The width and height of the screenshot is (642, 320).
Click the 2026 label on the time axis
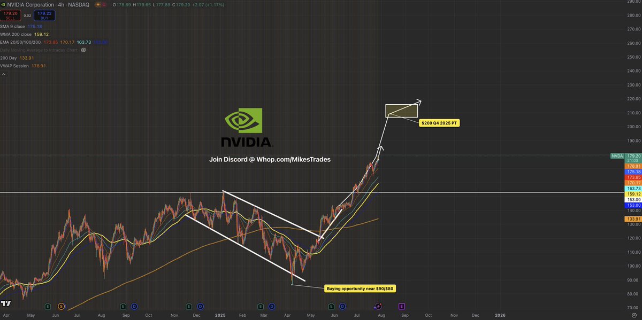click(500, 315)
